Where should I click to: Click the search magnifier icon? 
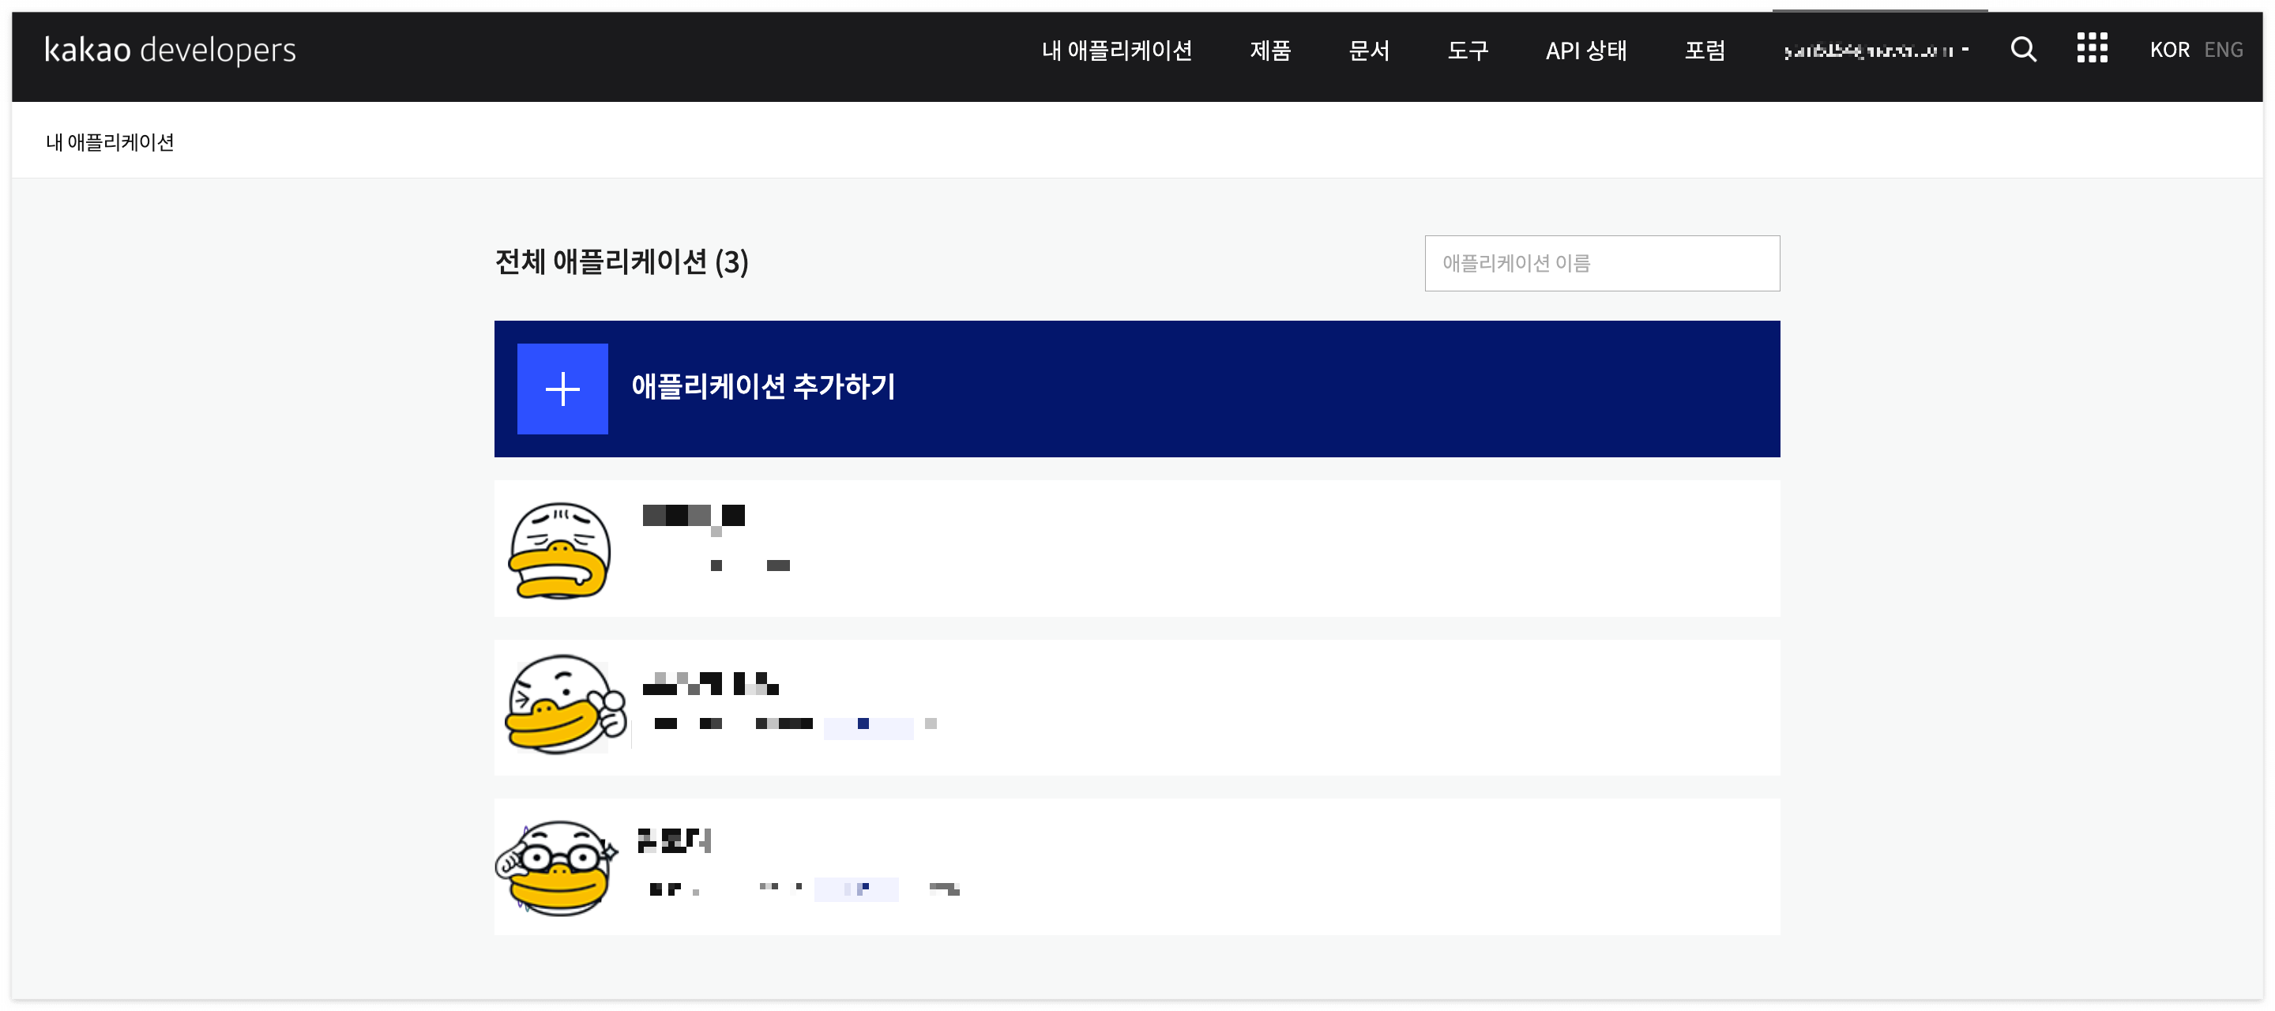click(x=2022, y=50)
